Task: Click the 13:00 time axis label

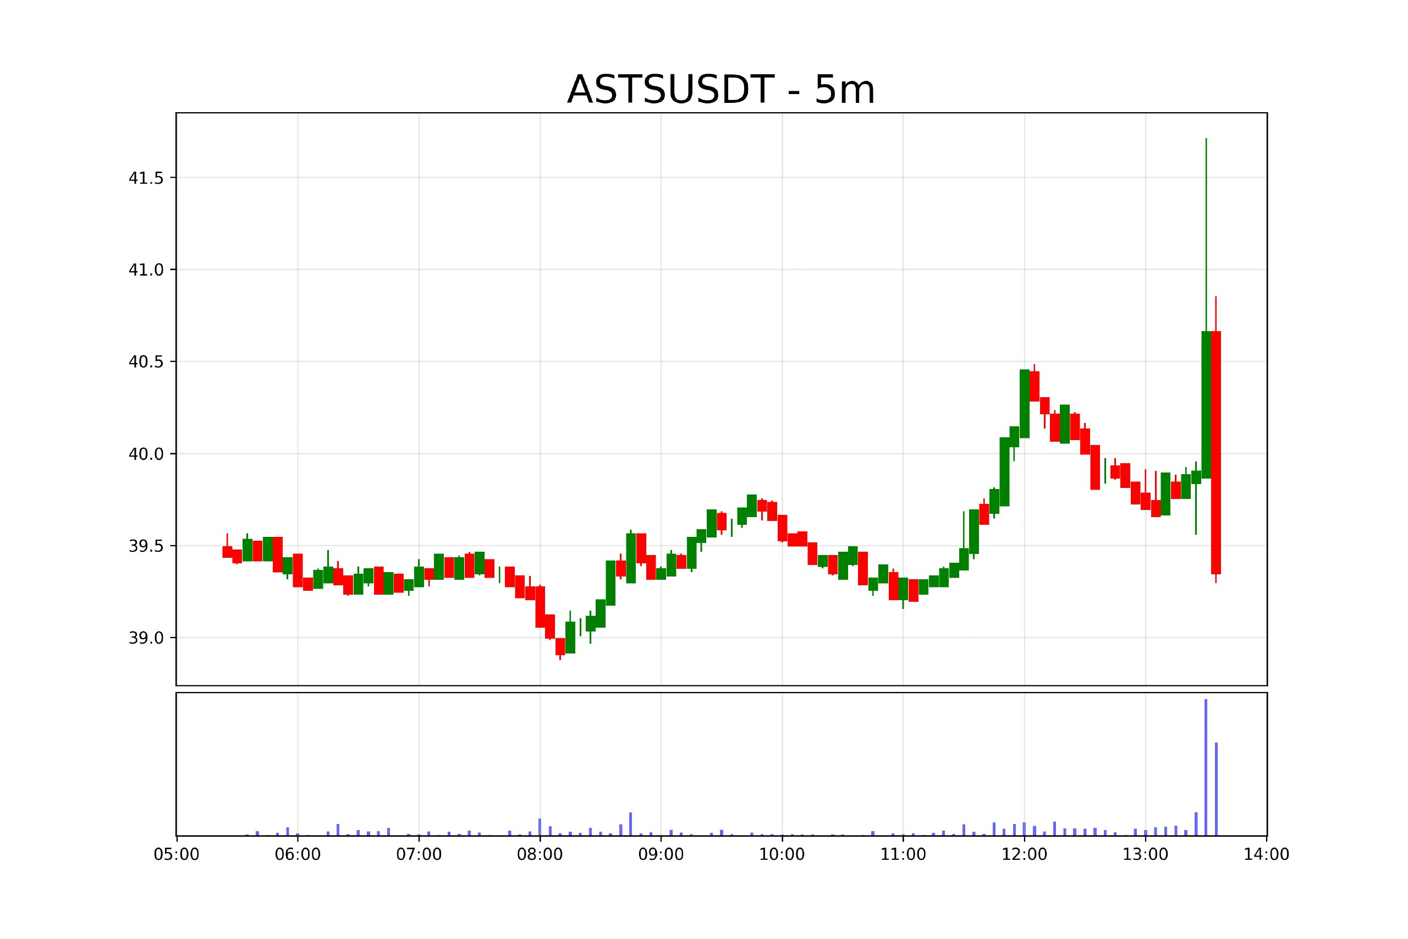Action: 1145,855
